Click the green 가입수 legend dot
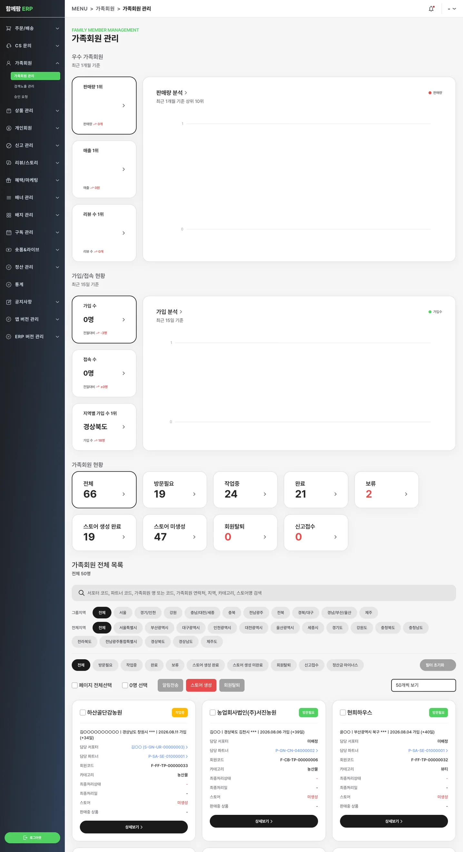 point(430,312)
